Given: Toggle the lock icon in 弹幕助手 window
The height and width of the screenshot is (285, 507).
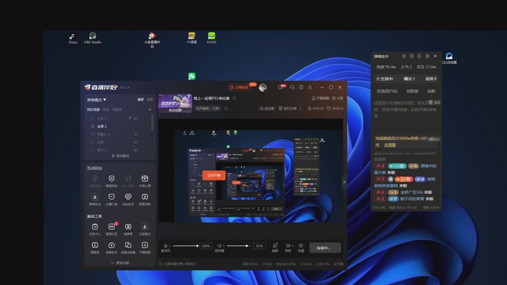Looking at the screenshot, I should 420,56.
